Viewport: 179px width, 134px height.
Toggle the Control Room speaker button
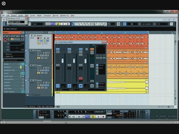pyautogui.click(x=81, y=86)
